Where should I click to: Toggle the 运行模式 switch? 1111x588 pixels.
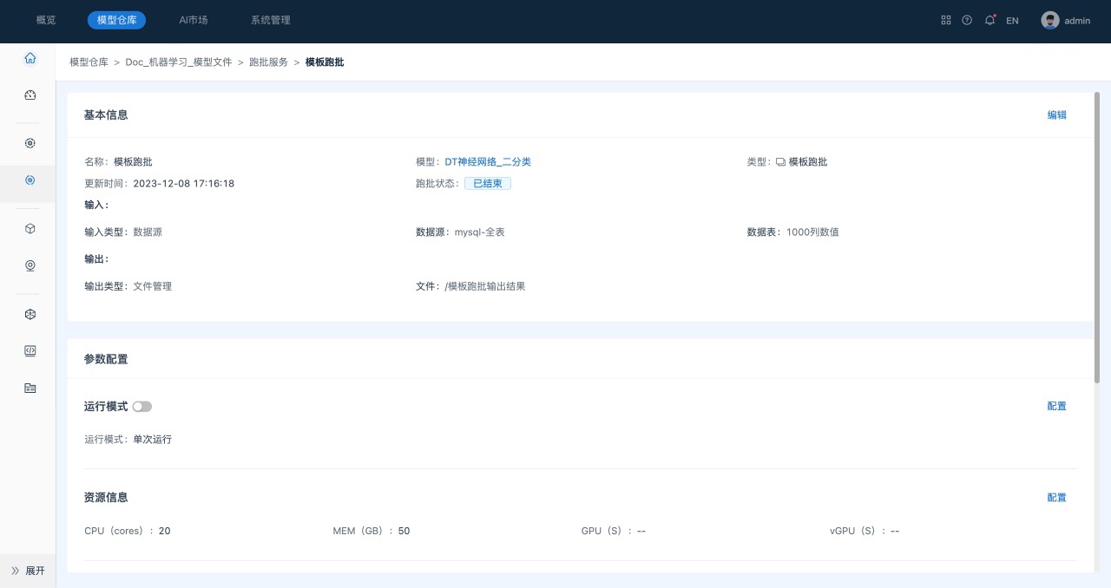point(141,406)
